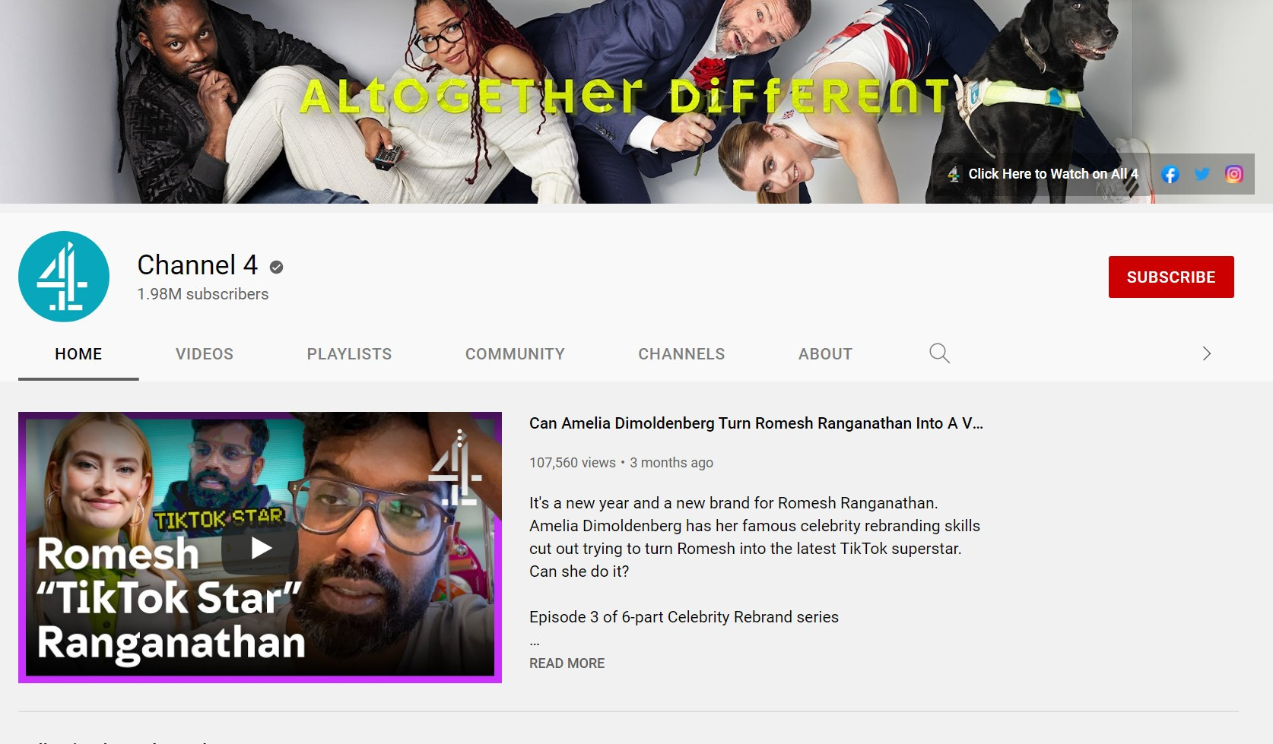Open the Facebook icon in the banner
The height and width of the screenshot is (744, 1273).
pyautogui.click(x=1170, y=174)
